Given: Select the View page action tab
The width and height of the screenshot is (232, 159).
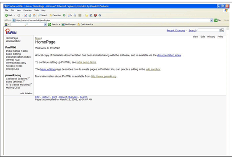Looking at the screenshot, I should [x=195, y=37].
